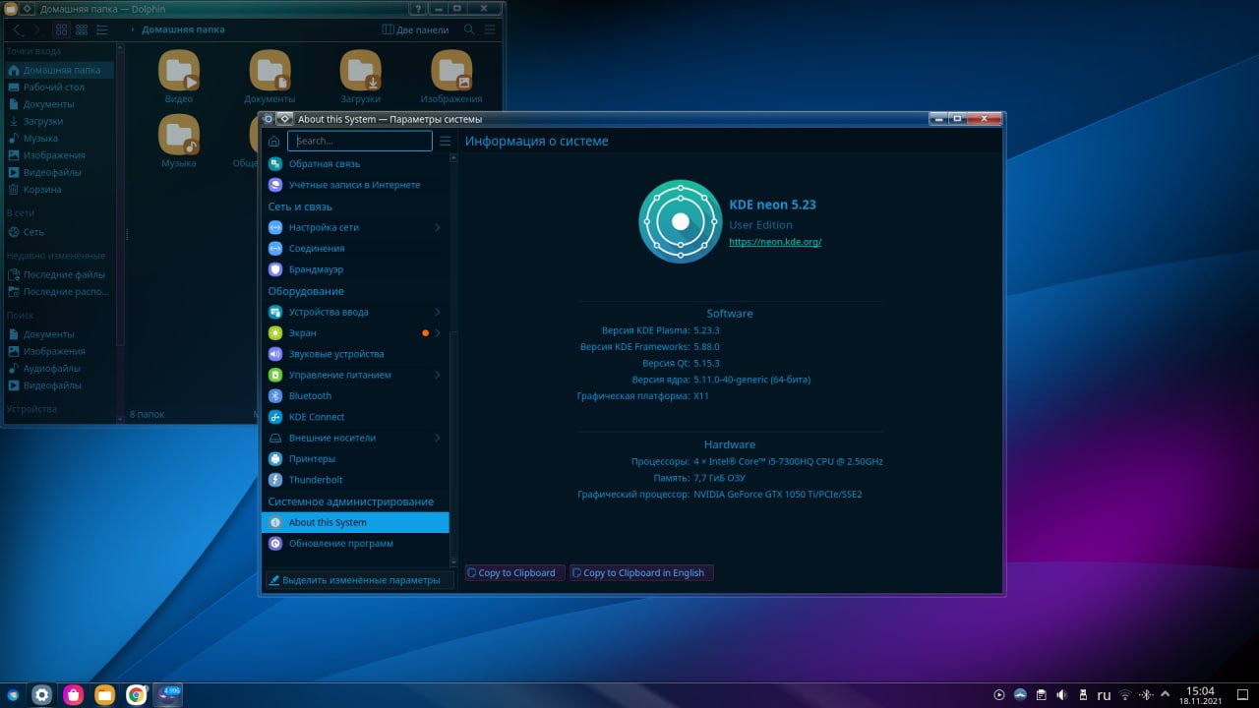This screenshot has width=1259, height=708.
Task: Click the KDE neon logo
Action: 680,221
